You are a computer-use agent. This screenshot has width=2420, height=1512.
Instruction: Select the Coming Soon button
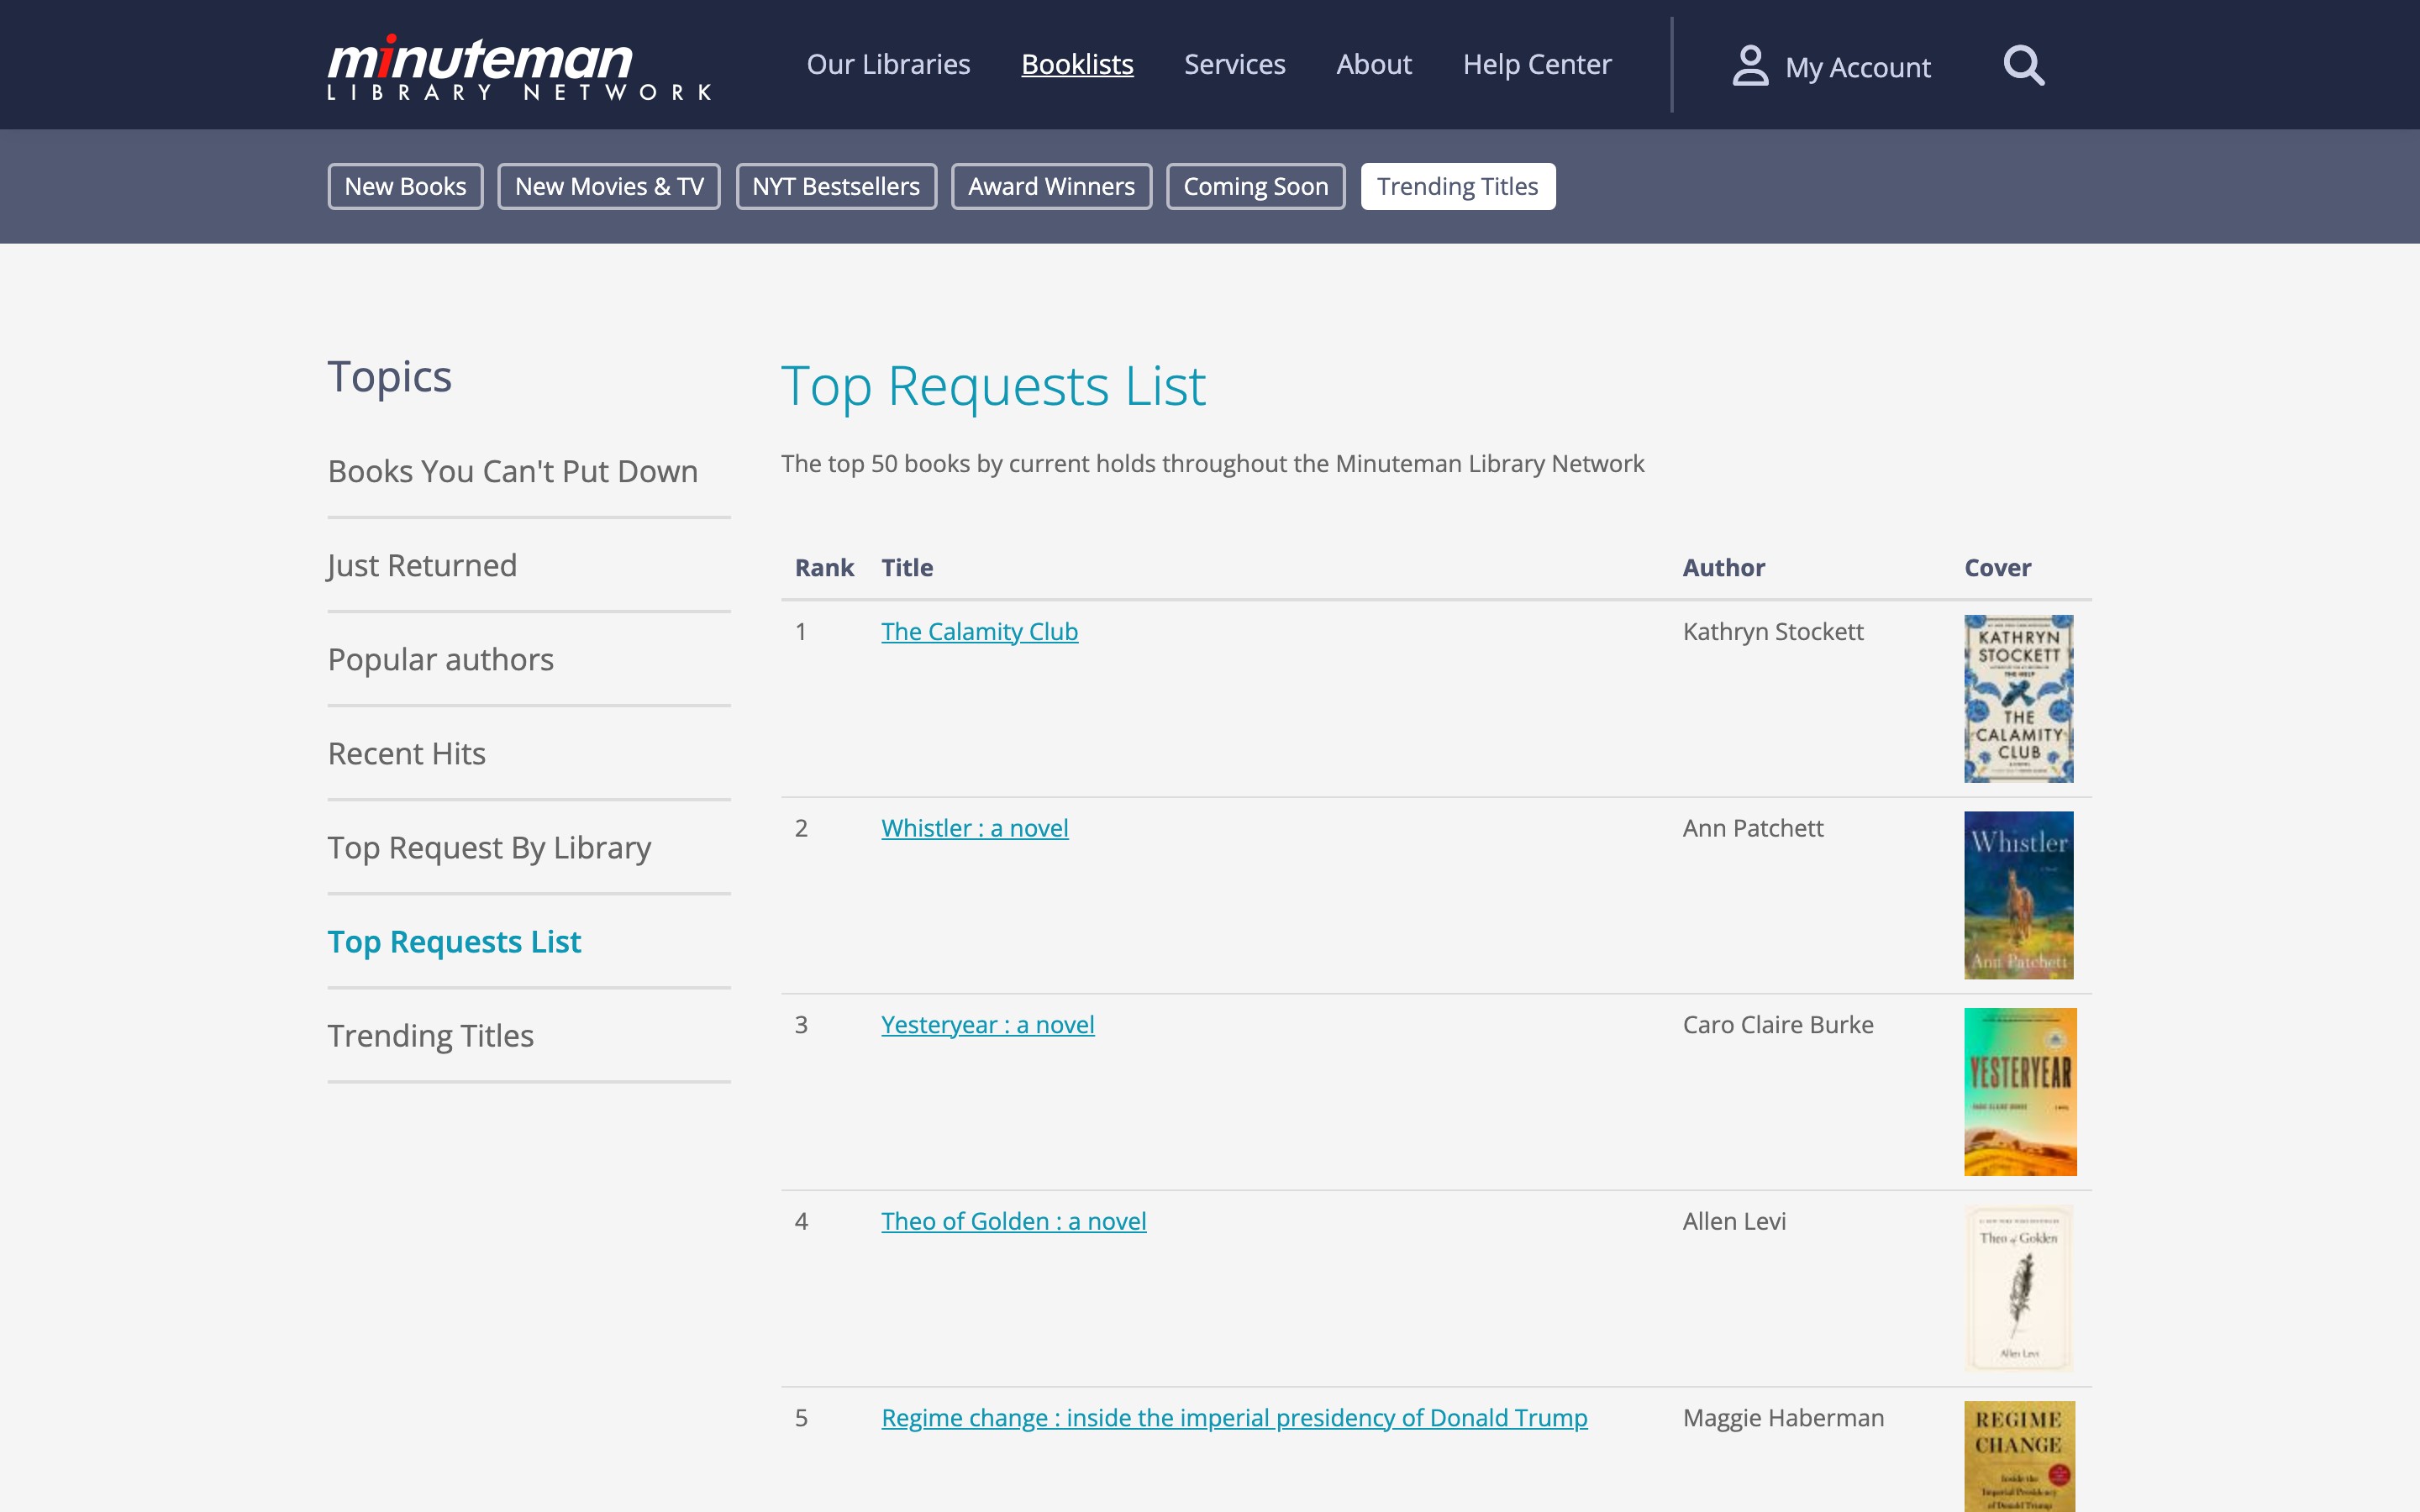(x=1255, y=186)
